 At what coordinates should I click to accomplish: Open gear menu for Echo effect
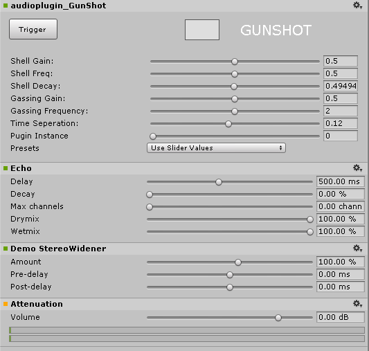click(x=357, y=168)
